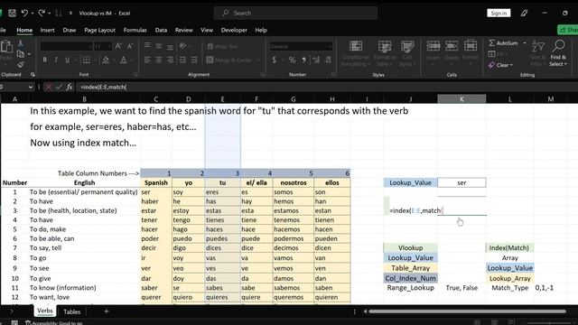
Task: Open the Formulas ribbon tab
Action: pos(135,30)
